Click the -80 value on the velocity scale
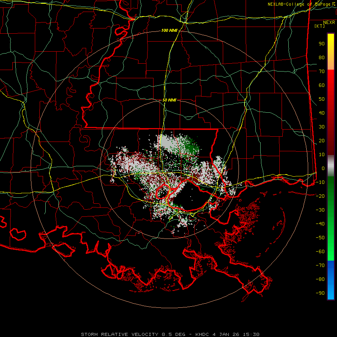The image size is (337, 337). click(320, 279)
